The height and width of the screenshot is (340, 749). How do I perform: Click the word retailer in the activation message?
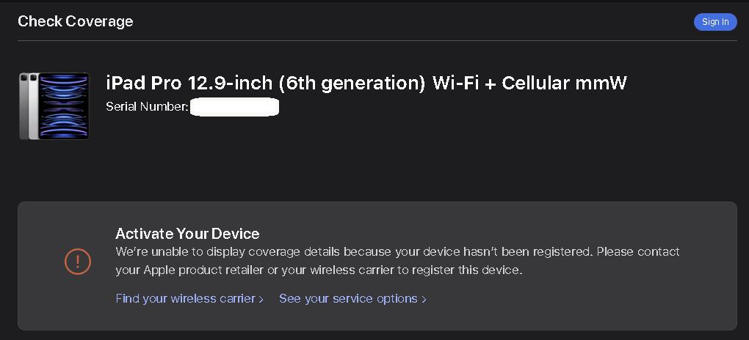[x=244, y=270]
